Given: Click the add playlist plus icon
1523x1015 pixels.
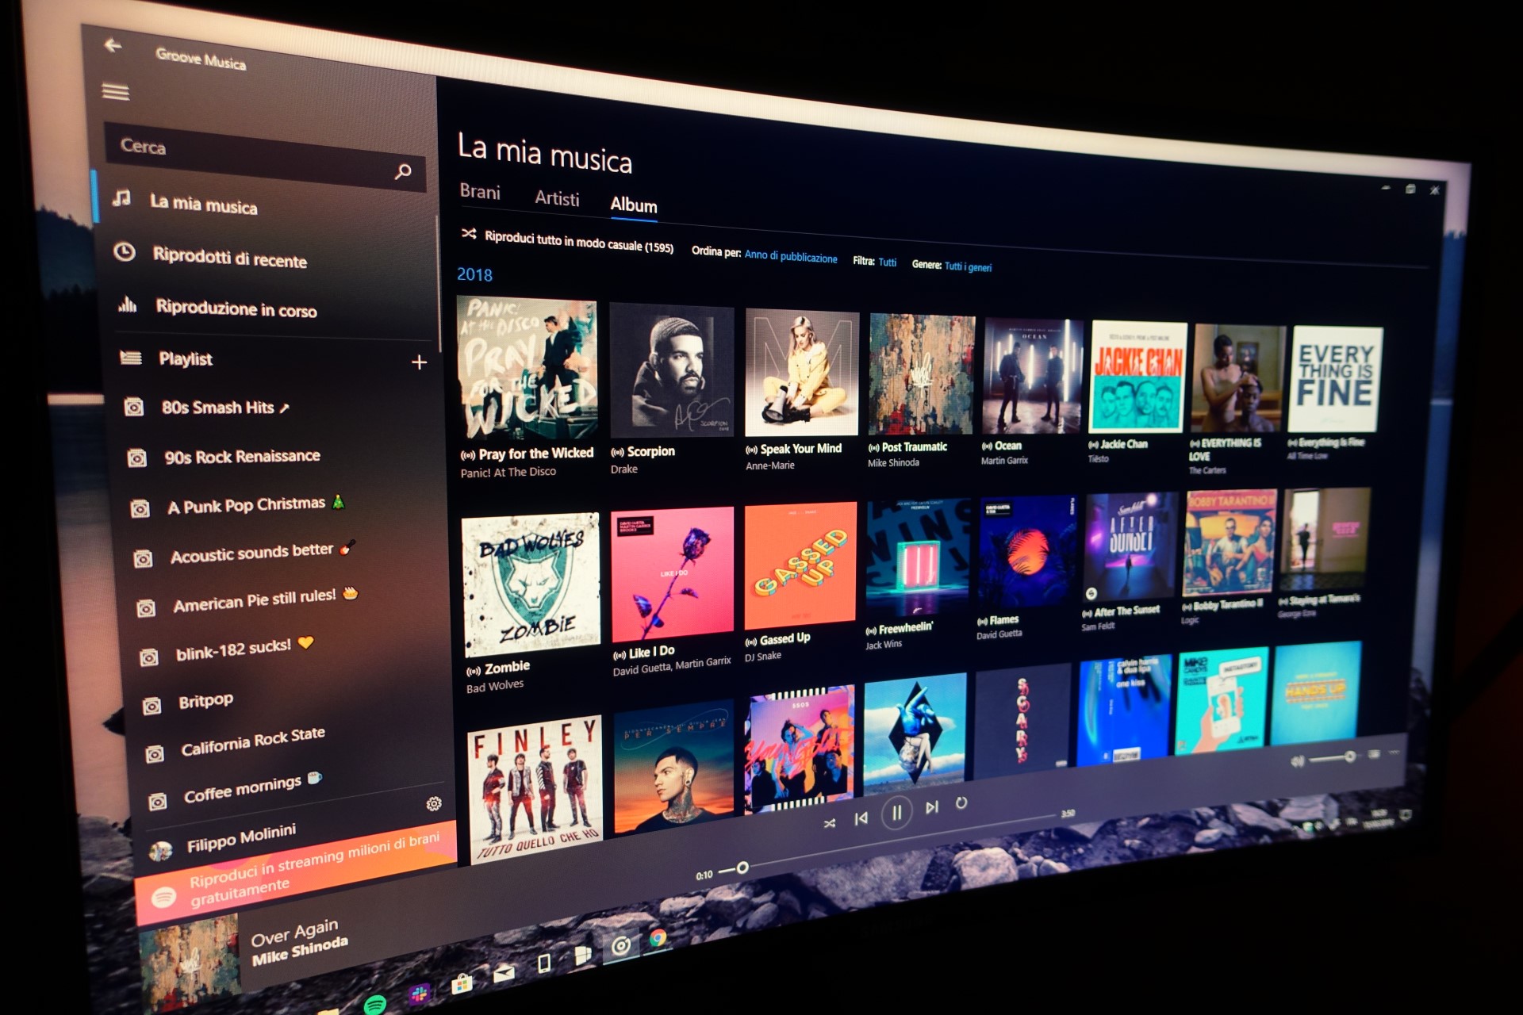Looking at the screenshot, I should pyautogui.click(x=420, y=360).
